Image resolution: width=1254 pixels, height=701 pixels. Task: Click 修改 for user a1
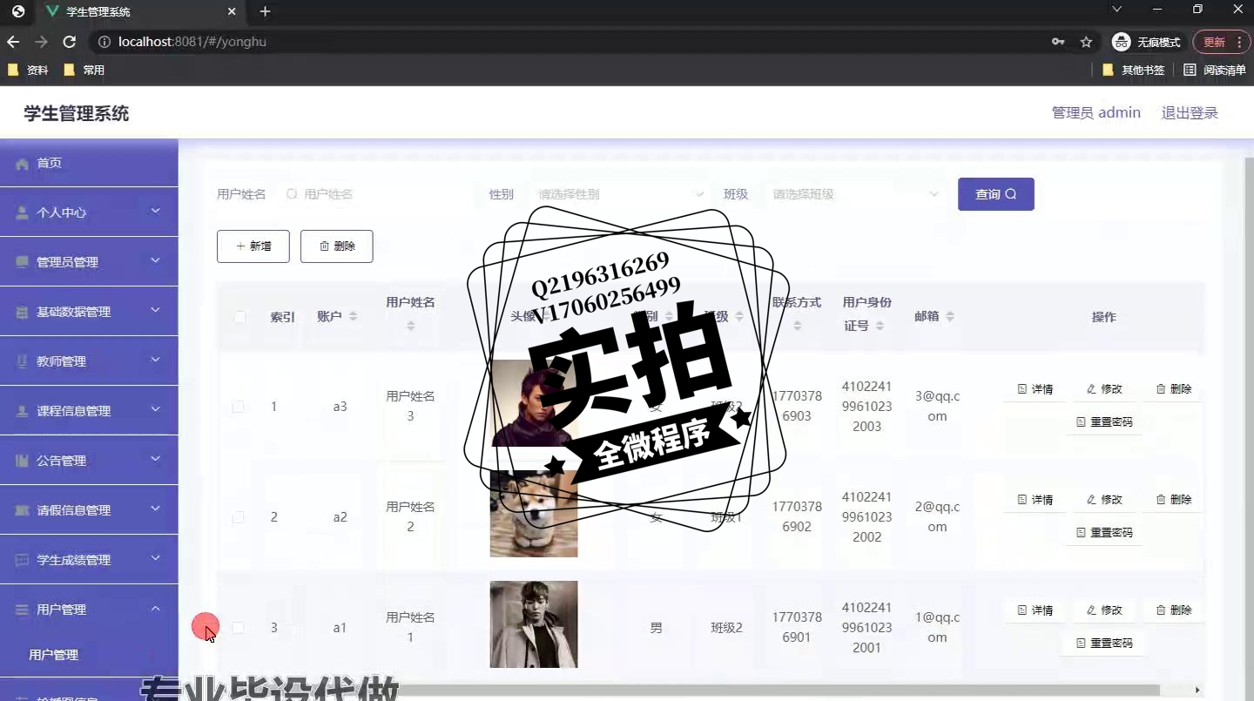coord(1104,610)
